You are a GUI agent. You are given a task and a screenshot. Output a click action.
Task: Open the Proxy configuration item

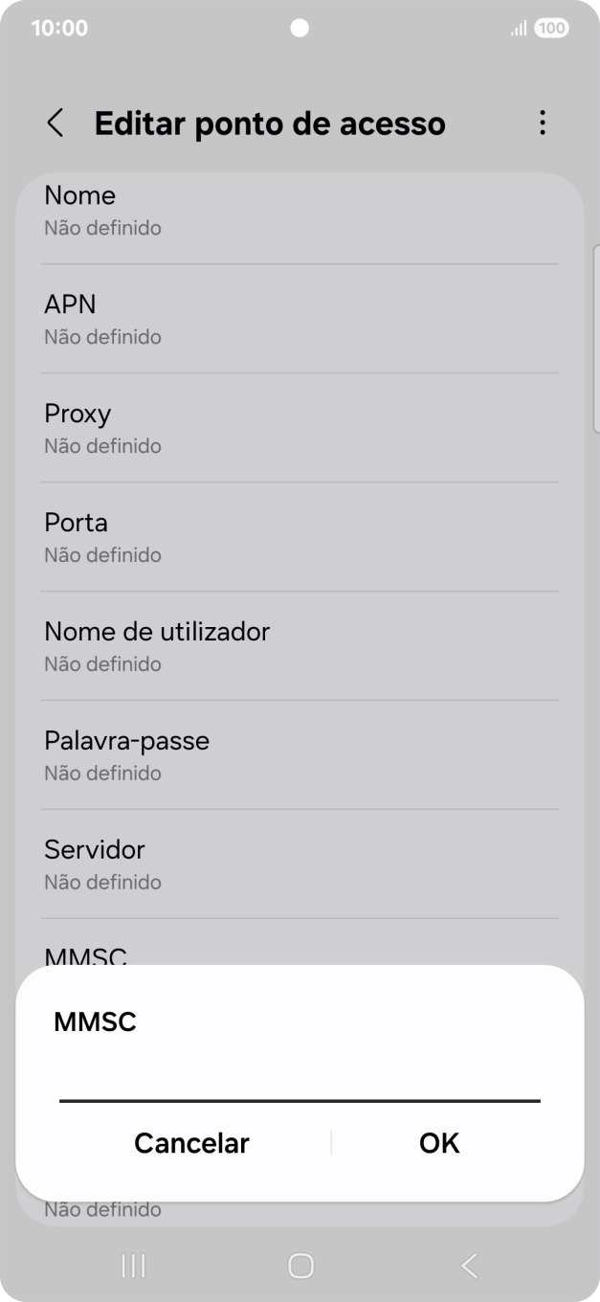(300, 428)
